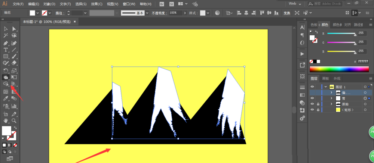Select the Lasso tool

[x=14, y=36]
